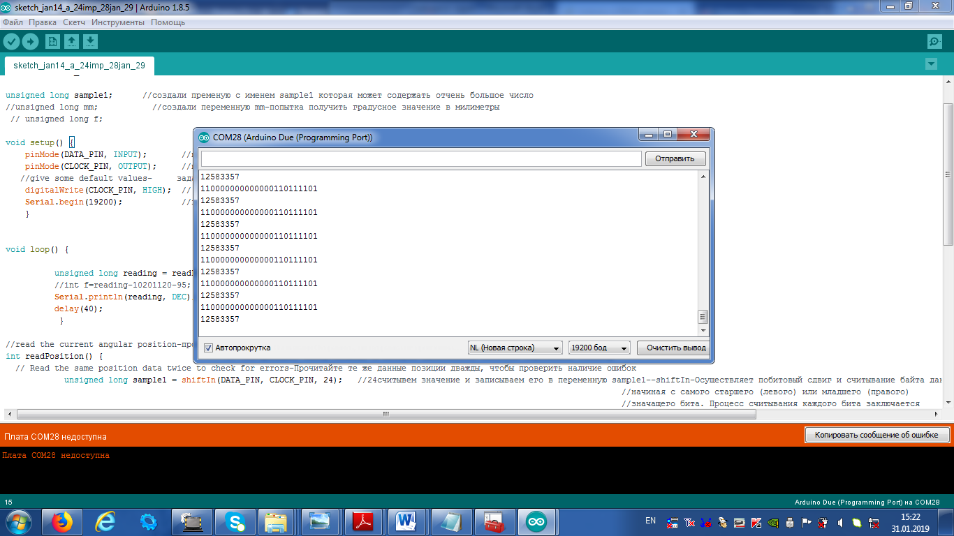
Task: Select the sketch_jan14_a_24imp_28jan_29 tab
Action: (79, 66)
